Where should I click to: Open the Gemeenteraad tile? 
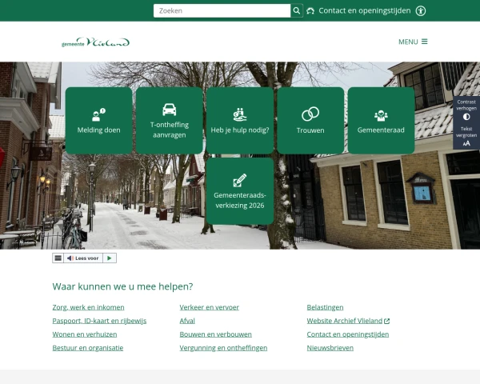(381, 120)
